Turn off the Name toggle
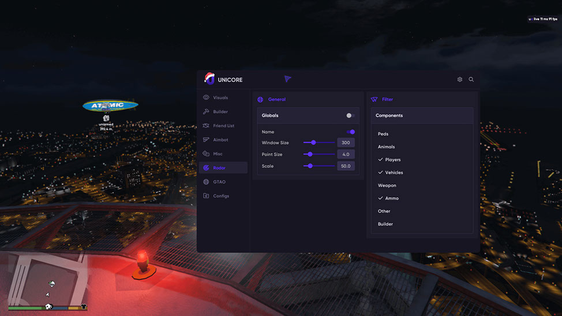This screenshot has width=562, height=316. pyautogui.click(x=351, y=132)
